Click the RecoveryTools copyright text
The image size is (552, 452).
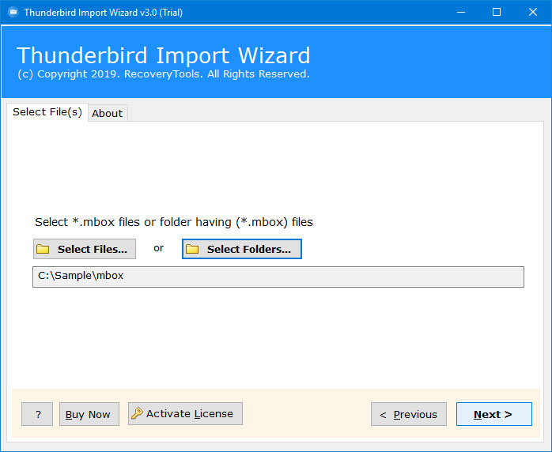164,74
